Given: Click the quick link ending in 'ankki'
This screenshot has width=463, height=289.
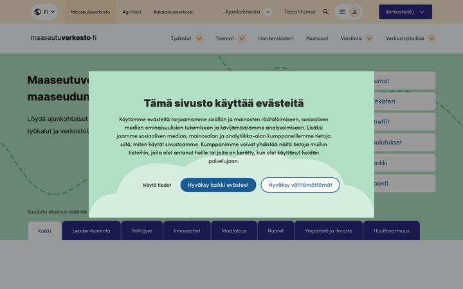Looking at the screenshot, I should tap(404, 162).
